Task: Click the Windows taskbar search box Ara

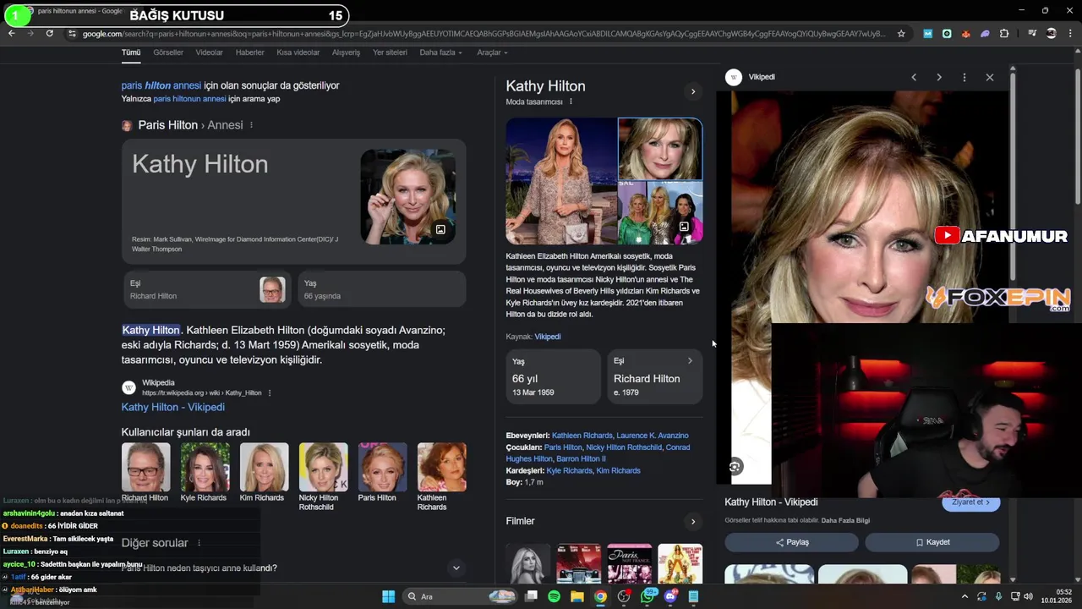Action: (x=459, y=596)
